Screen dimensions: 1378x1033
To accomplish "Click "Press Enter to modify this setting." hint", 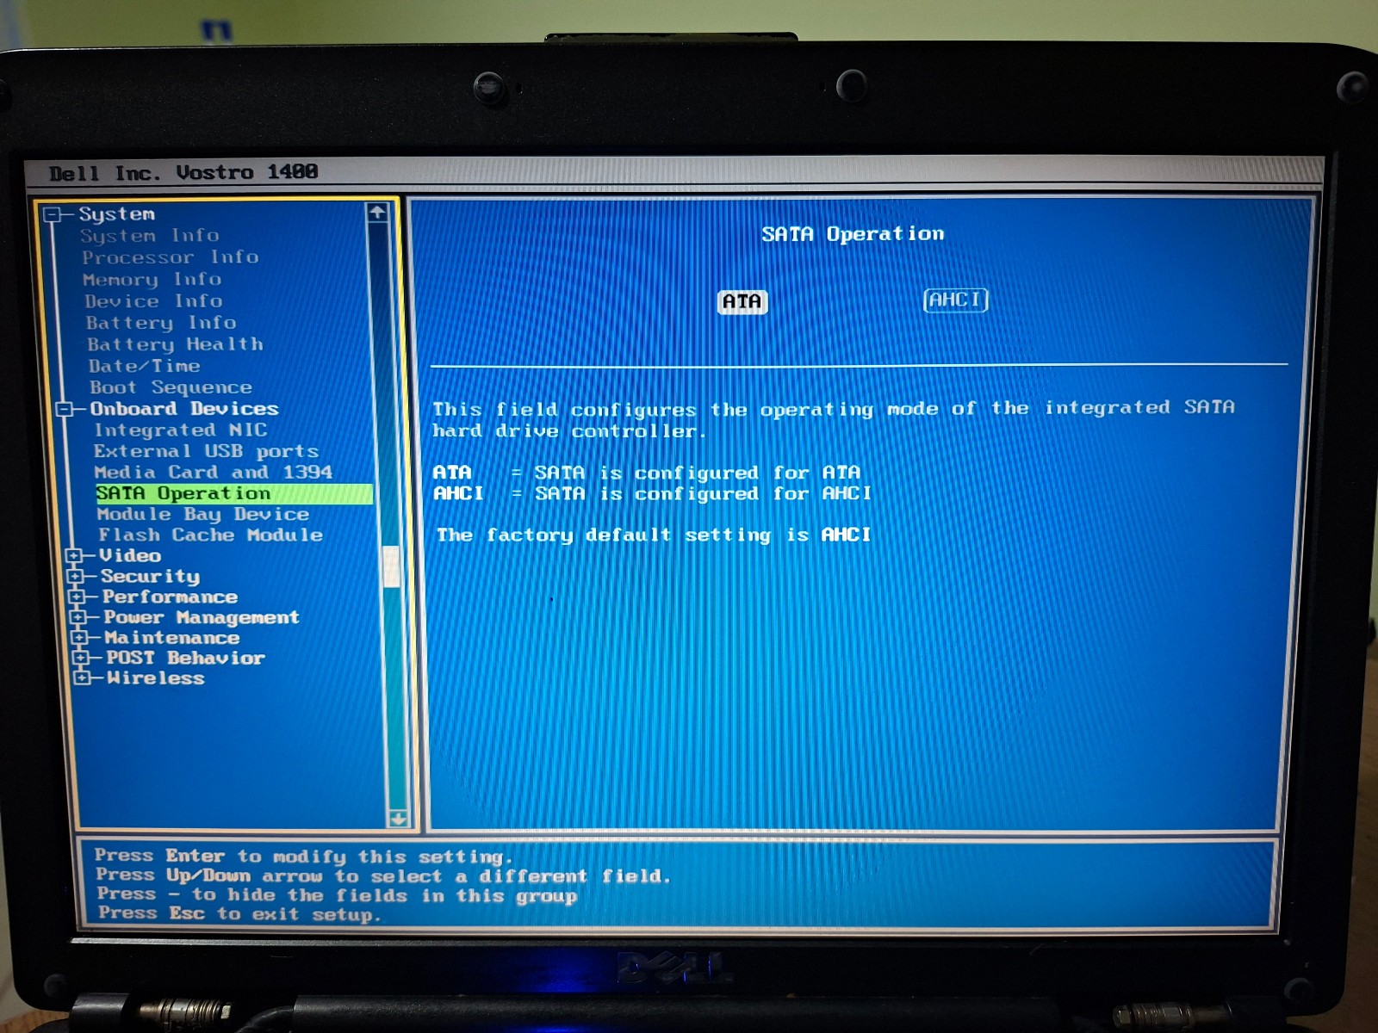I will pos(304,857).
